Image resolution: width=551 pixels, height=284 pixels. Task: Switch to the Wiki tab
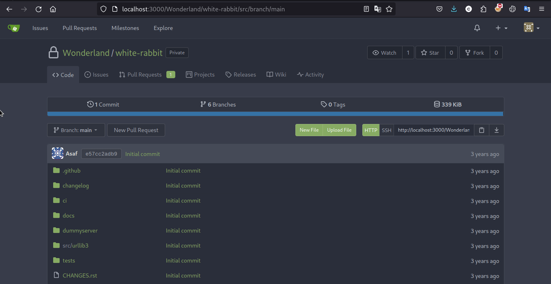[276, 75]
